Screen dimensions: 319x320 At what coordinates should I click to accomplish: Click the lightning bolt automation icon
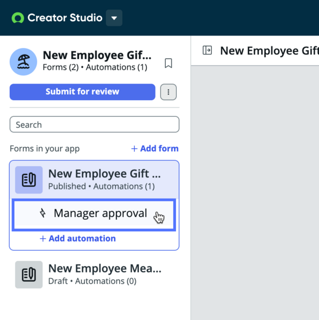pos(42,213)
